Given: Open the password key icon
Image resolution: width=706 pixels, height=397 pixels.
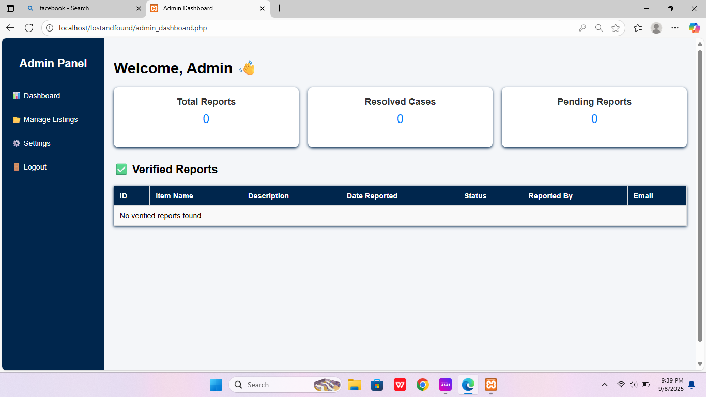Looking at the screenshot, I should point(582,28).
